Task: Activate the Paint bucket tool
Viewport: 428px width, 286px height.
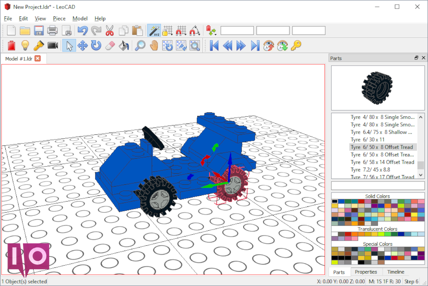Action: (123, 46)
